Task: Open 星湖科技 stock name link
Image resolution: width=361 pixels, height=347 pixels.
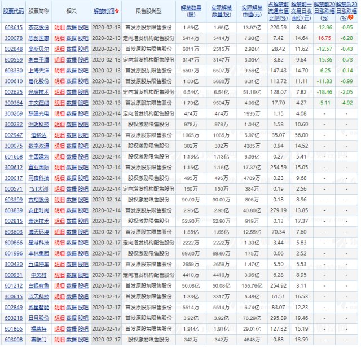Action: coord(39,243)
